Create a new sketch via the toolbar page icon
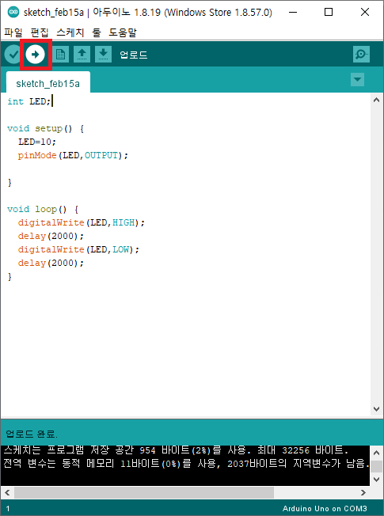 pyautogui.click(x=60, y=55)
